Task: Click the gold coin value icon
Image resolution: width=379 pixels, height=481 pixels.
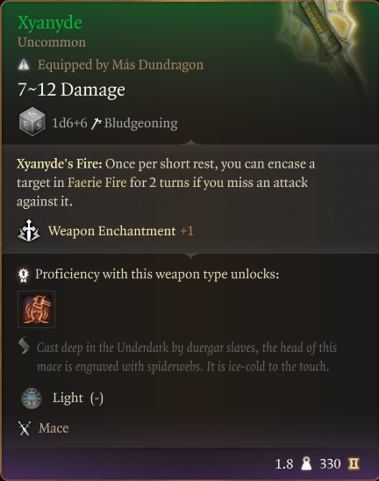Action: (354, 463)
